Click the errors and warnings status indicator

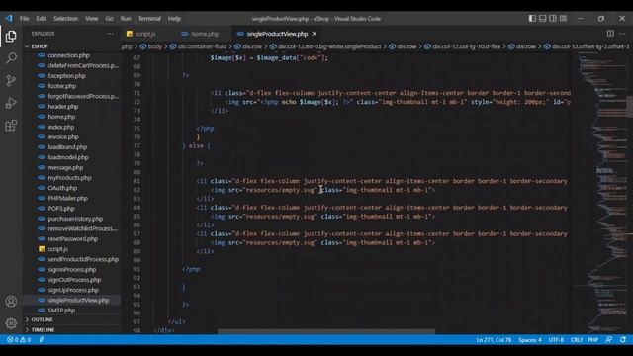(19, 340)
